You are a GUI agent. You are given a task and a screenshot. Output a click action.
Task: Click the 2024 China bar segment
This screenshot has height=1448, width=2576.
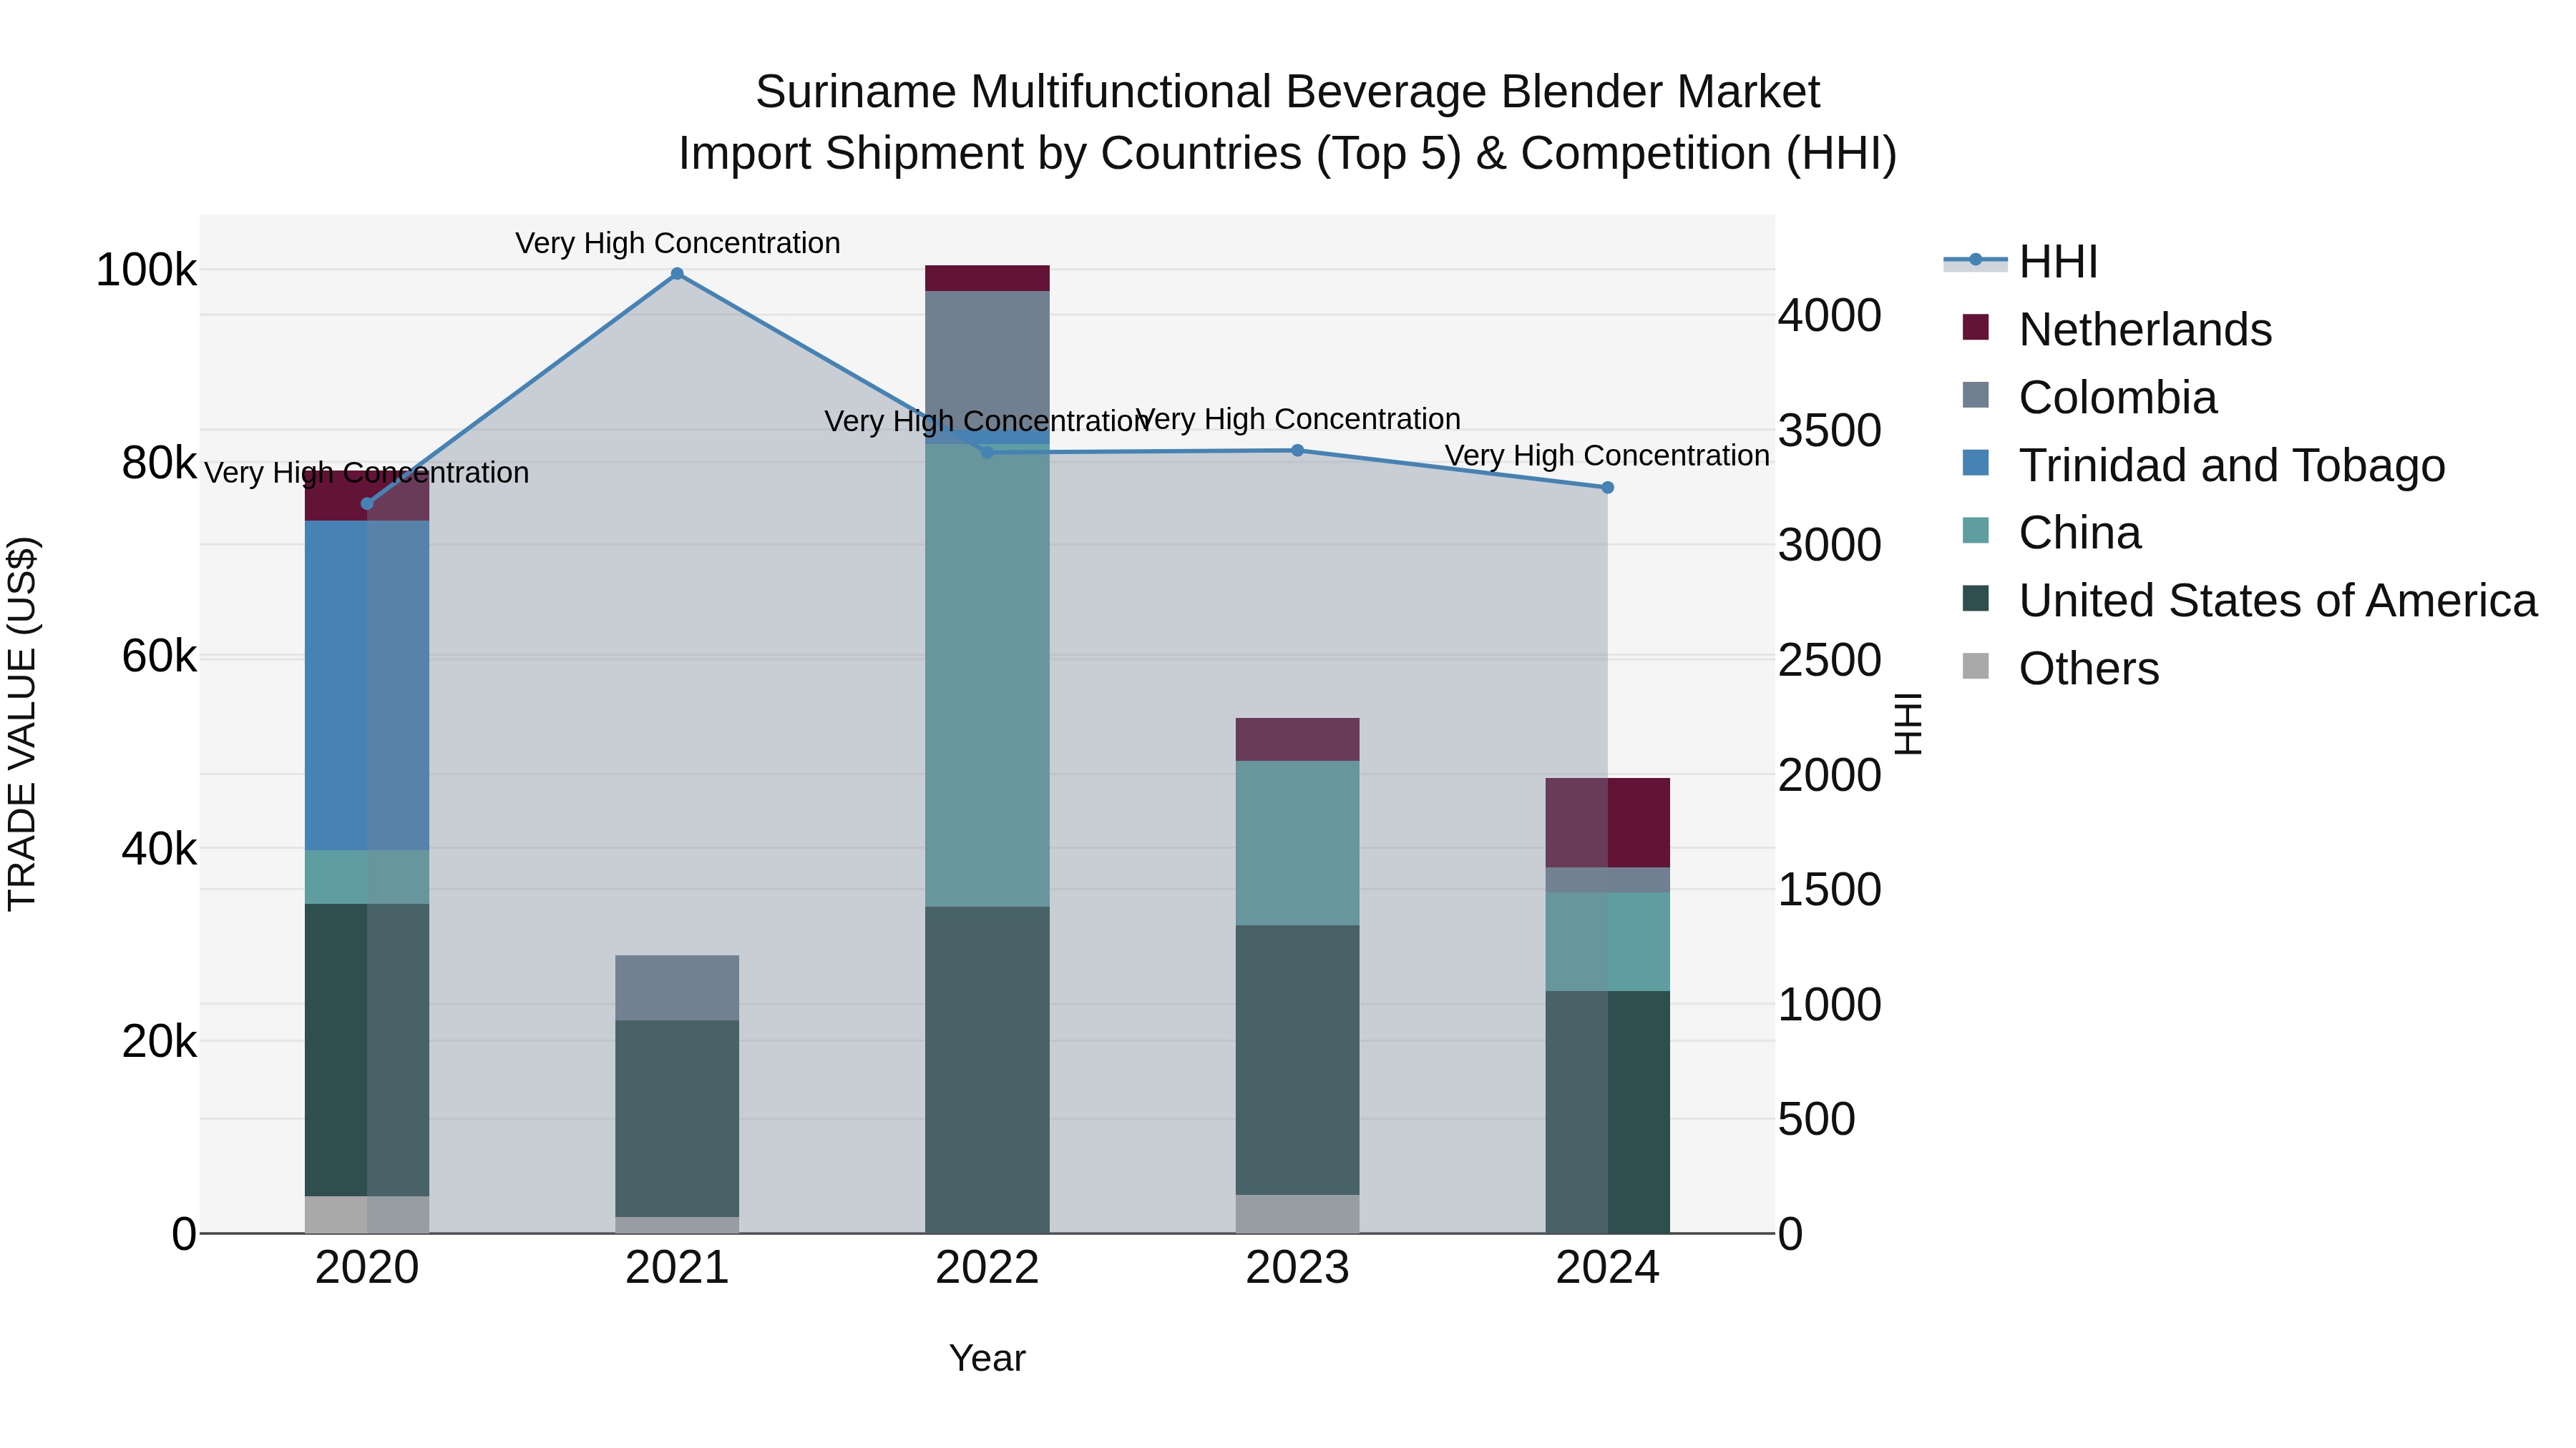point(1608,941)
